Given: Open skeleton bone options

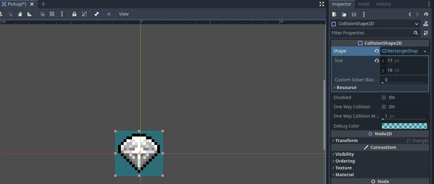Looking at the screenshot, I should (97, 14).
